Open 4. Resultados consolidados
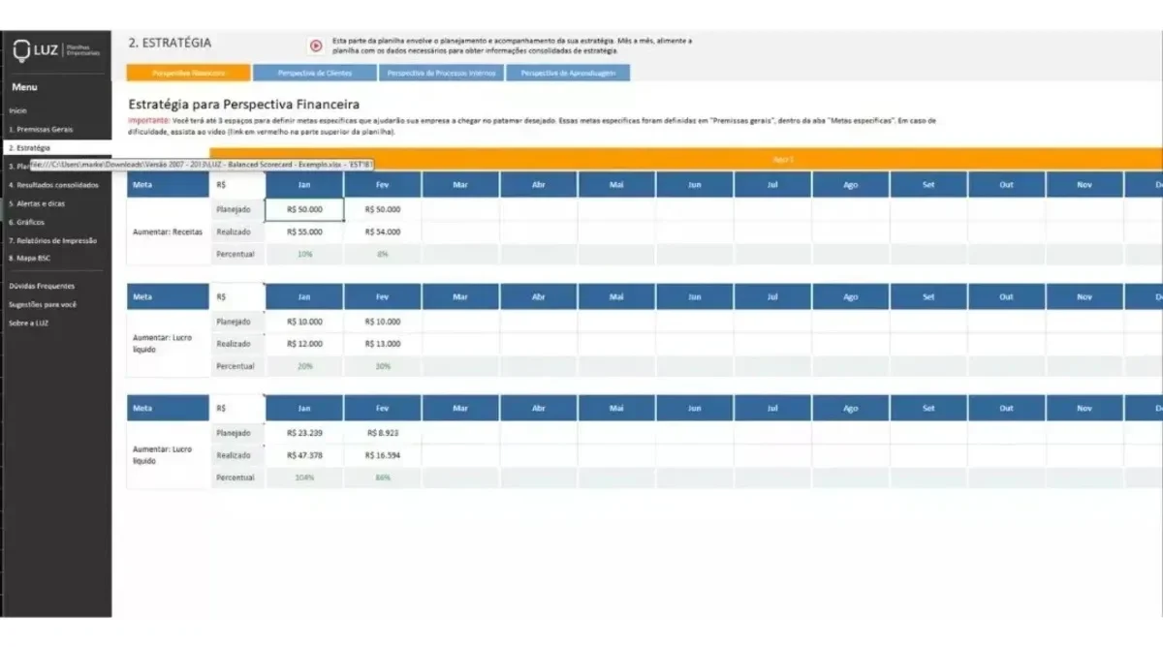Image resolution: width=1163 pixels, height=647 pixels. tap(53, 185)
